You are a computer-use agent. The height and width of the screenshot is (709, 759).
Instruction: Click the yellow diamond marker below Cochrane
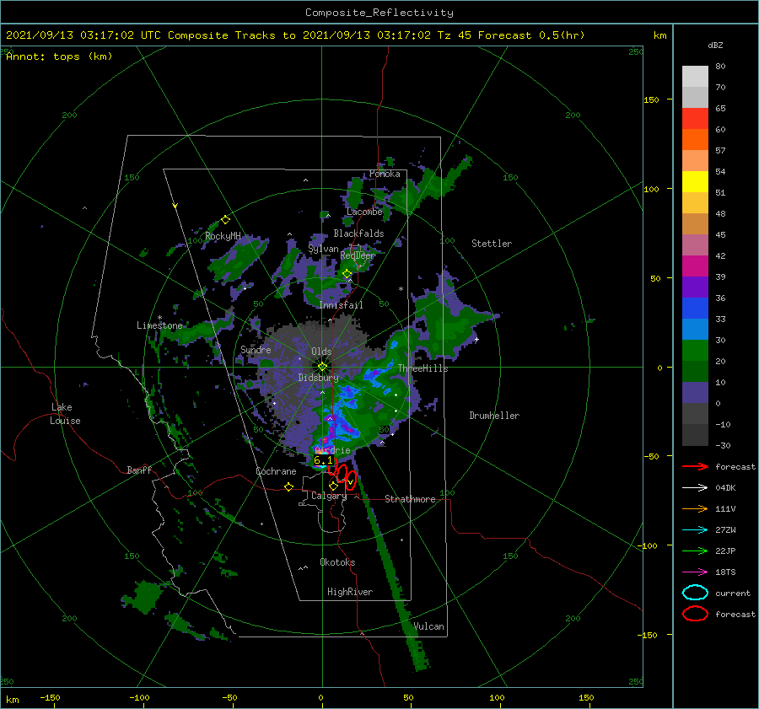point(289,486)
